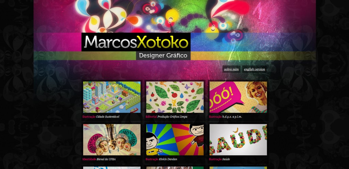This screenshot has width=349, height=169.
Task: Open the partially visible bottom-left thumbnail
Action: click(x=112, y=168)
